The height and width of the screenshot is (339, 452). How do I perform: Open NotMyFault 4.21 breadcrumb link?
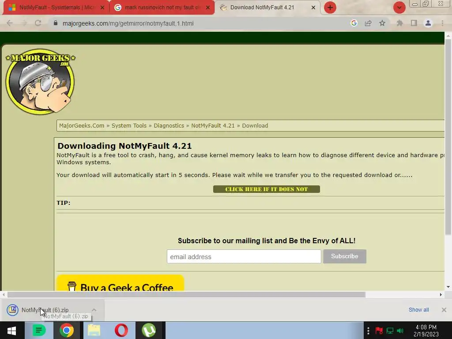[213, 126]
